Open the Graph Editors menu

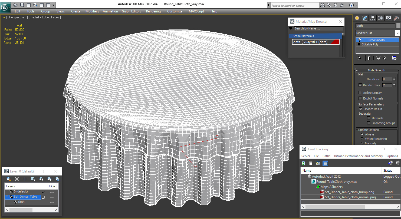[x=131, y=11]
